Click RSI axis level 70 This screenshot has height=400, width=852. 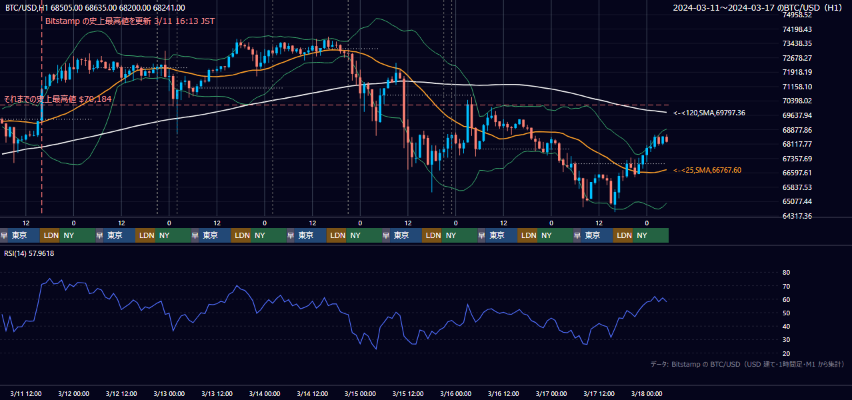point(786,286)
